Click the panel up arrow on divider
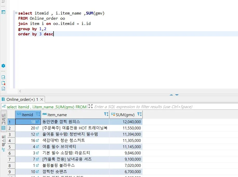The height and width of the screenshot is (177, 238). 171,95
